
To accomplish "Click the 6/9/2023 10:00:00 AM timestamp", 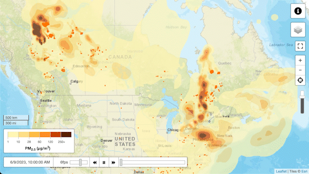I will pyautogui.click(x=30, y=162).
